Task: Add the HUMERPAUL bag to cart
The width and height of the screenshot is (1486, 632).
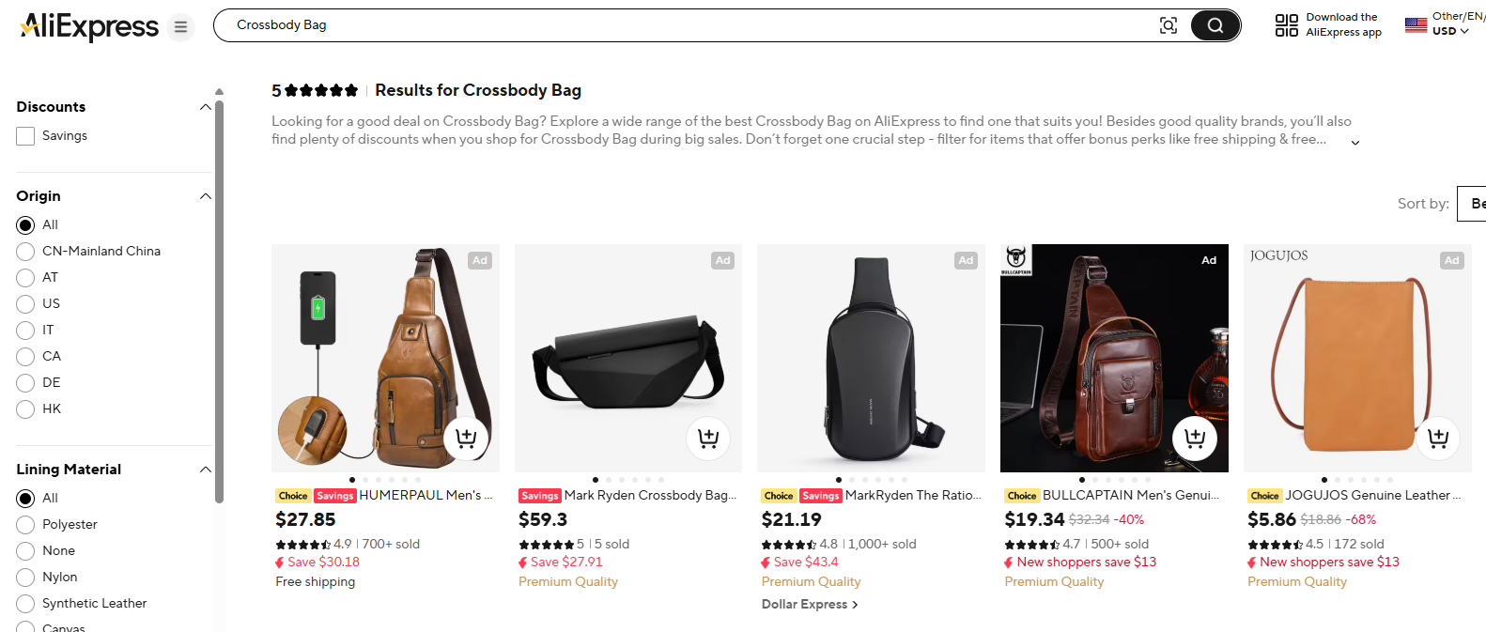Action: 466,438
